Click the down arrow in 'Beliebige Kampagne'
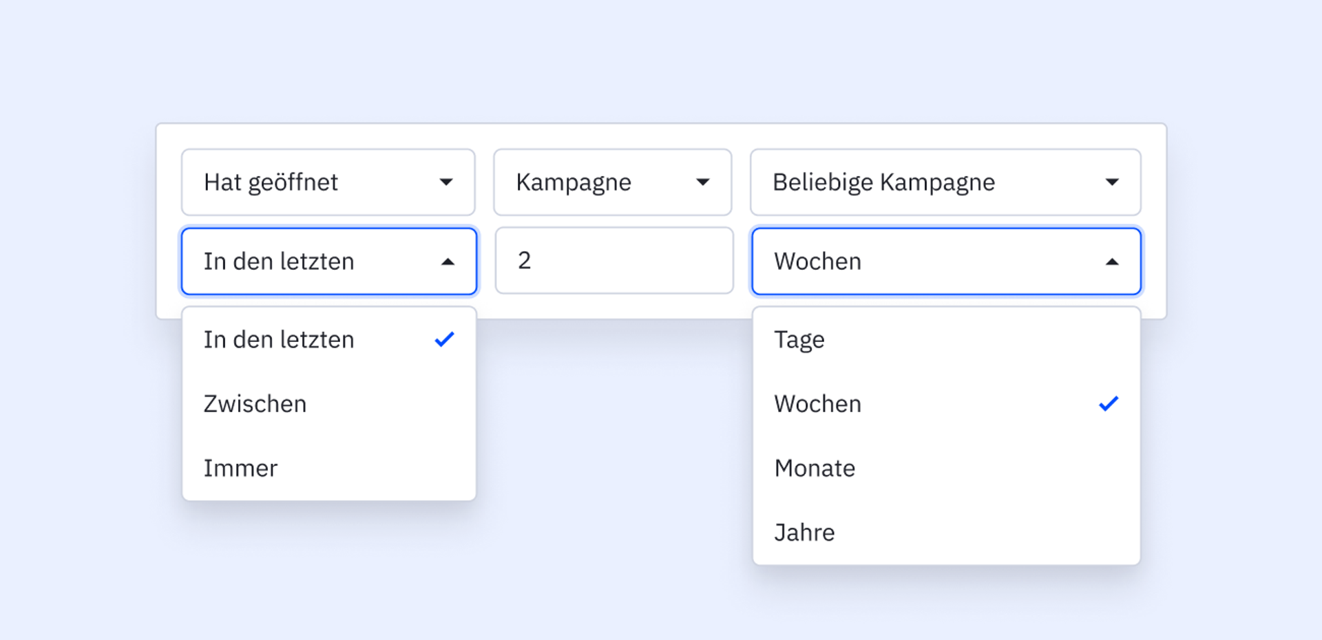Image resolution: width=1322 pixels, height=640 pixels. click(x=1111, y=182)
